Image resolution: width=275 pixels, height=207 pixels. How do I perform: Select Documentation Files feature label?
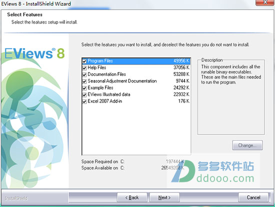pos(106,74)
